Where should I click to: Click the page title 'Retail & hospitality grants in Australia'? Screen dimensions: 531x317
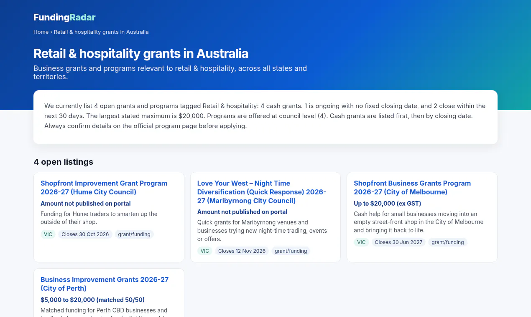click(x=141, y=54)
